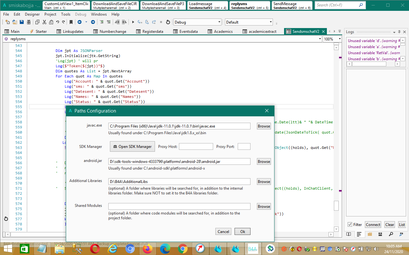Switch to the Registerdata module tab

tap(150, 32)
